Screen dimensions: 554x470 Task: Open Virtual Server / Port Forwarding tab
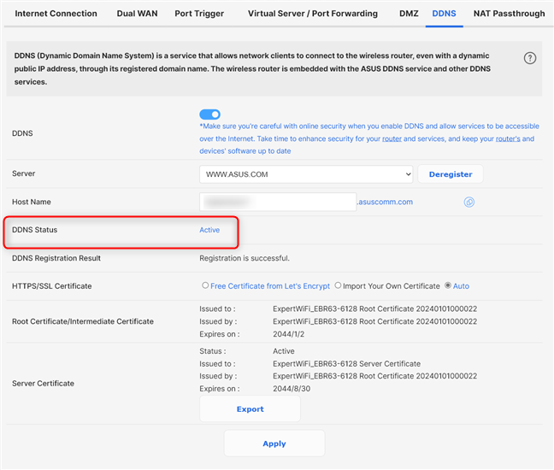(x=312, y=14)
